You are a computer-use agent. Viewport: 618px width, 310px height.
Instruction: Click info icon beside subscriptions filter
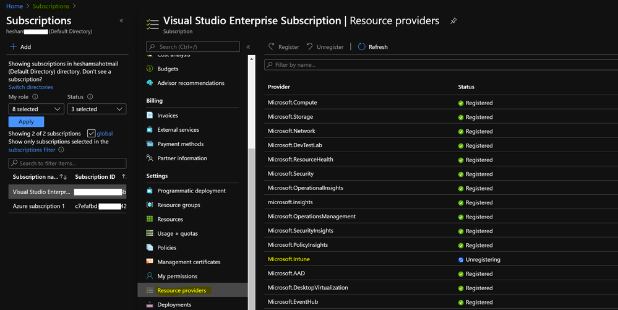[61, 150]
